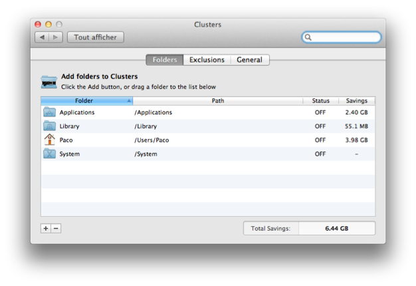Click the back navigation arrow

[42, 37]
